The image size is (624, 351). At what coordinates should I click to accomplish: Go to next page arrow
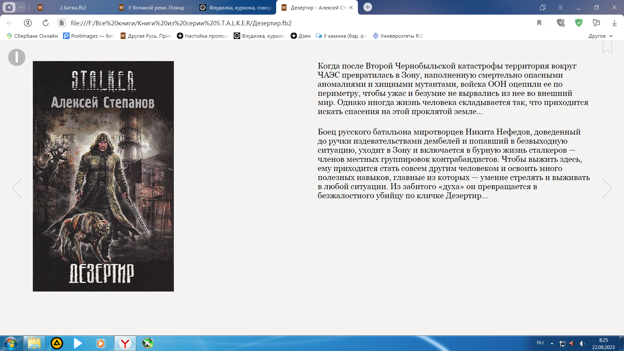coord(606,188)
